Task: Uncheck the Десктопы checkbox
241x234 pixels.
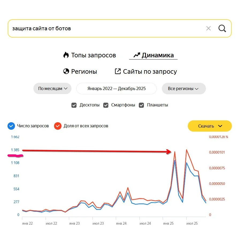Action: click(74, 105)
